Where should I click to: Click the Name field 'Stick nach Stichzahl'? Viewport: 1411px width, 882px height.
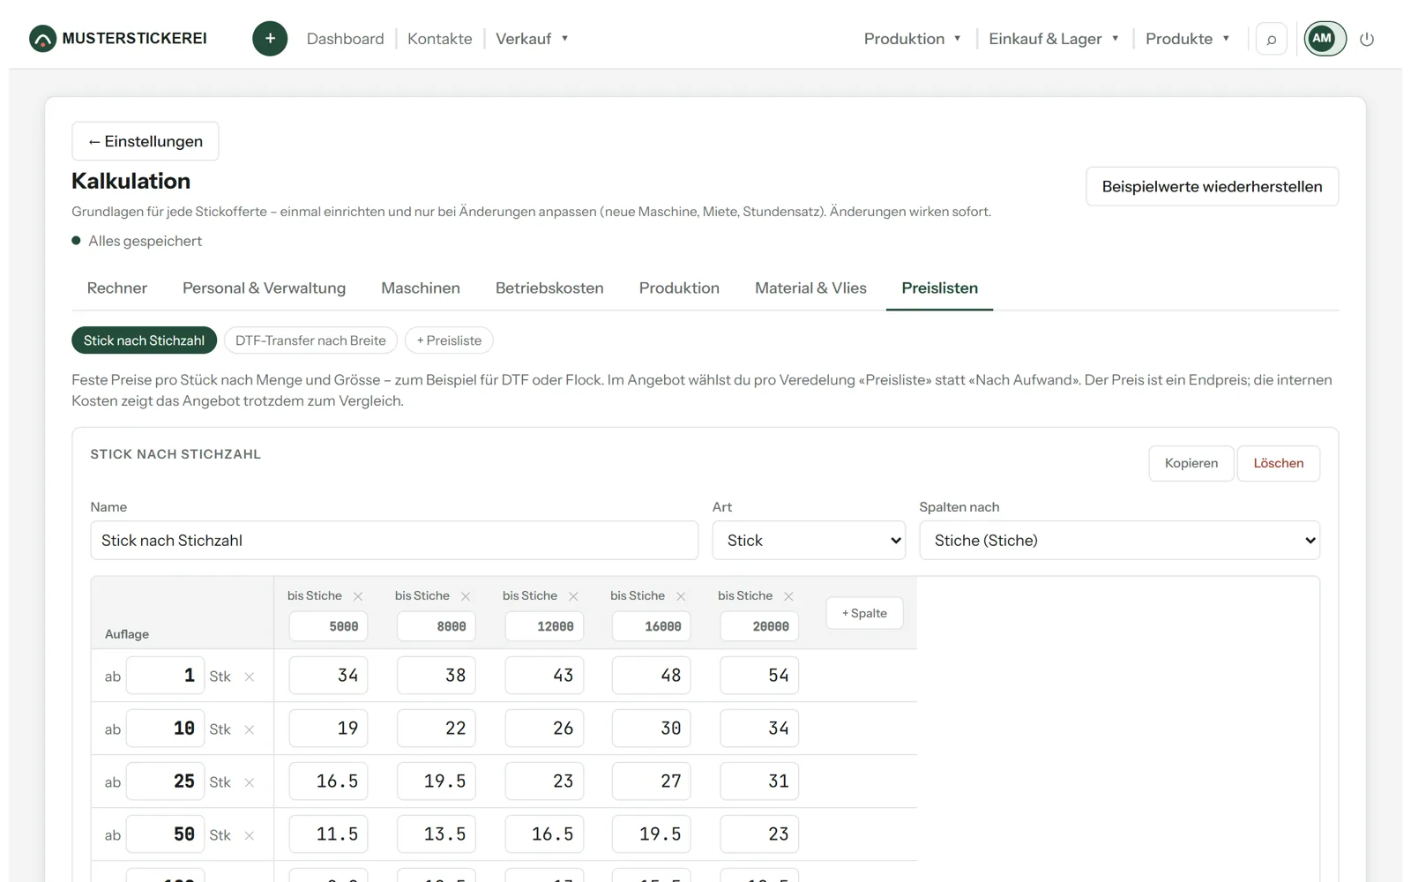tap(394, 541)
